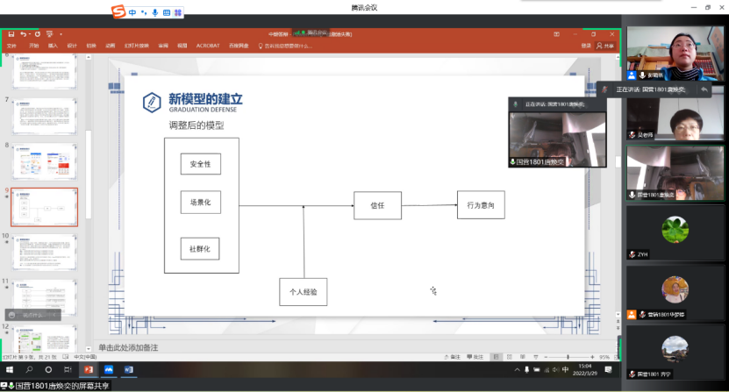Click the Cortana circle on taskbar
Screen dimensions: 729x392
(x=48, y=370)
